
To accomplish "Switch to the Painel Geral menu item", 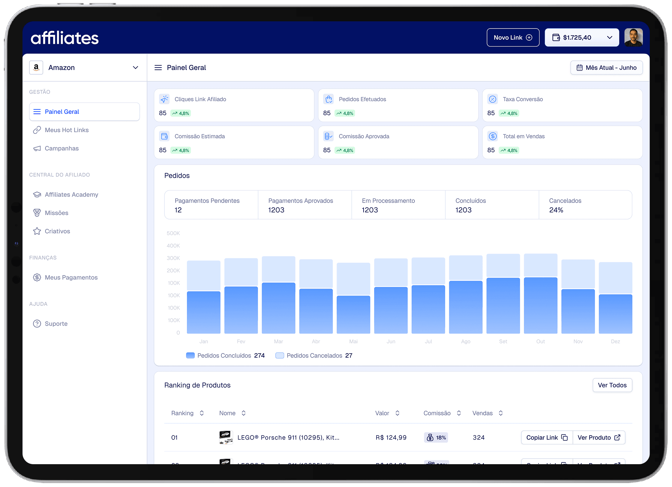I will coord(62,111).
